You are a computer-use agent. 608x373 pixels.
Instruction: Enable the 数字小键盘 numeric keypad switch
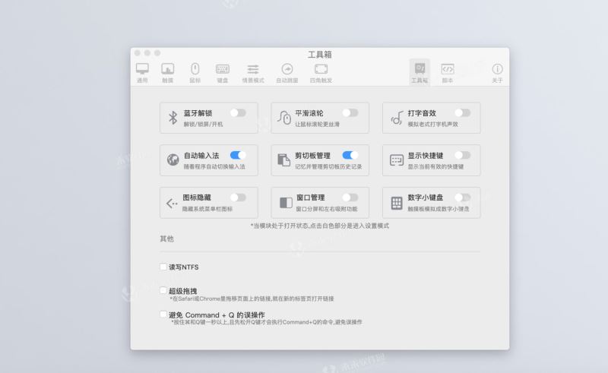click(463, 198)
